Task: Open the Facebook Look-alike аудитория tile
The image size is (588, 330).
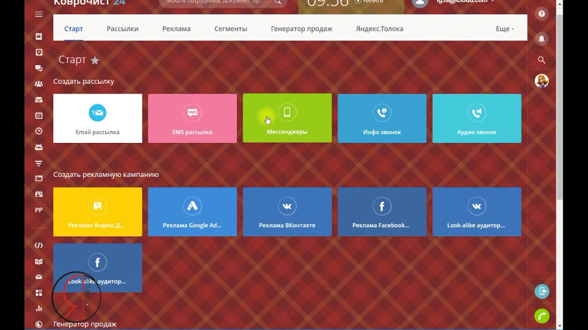Action: tap(98, 268)
